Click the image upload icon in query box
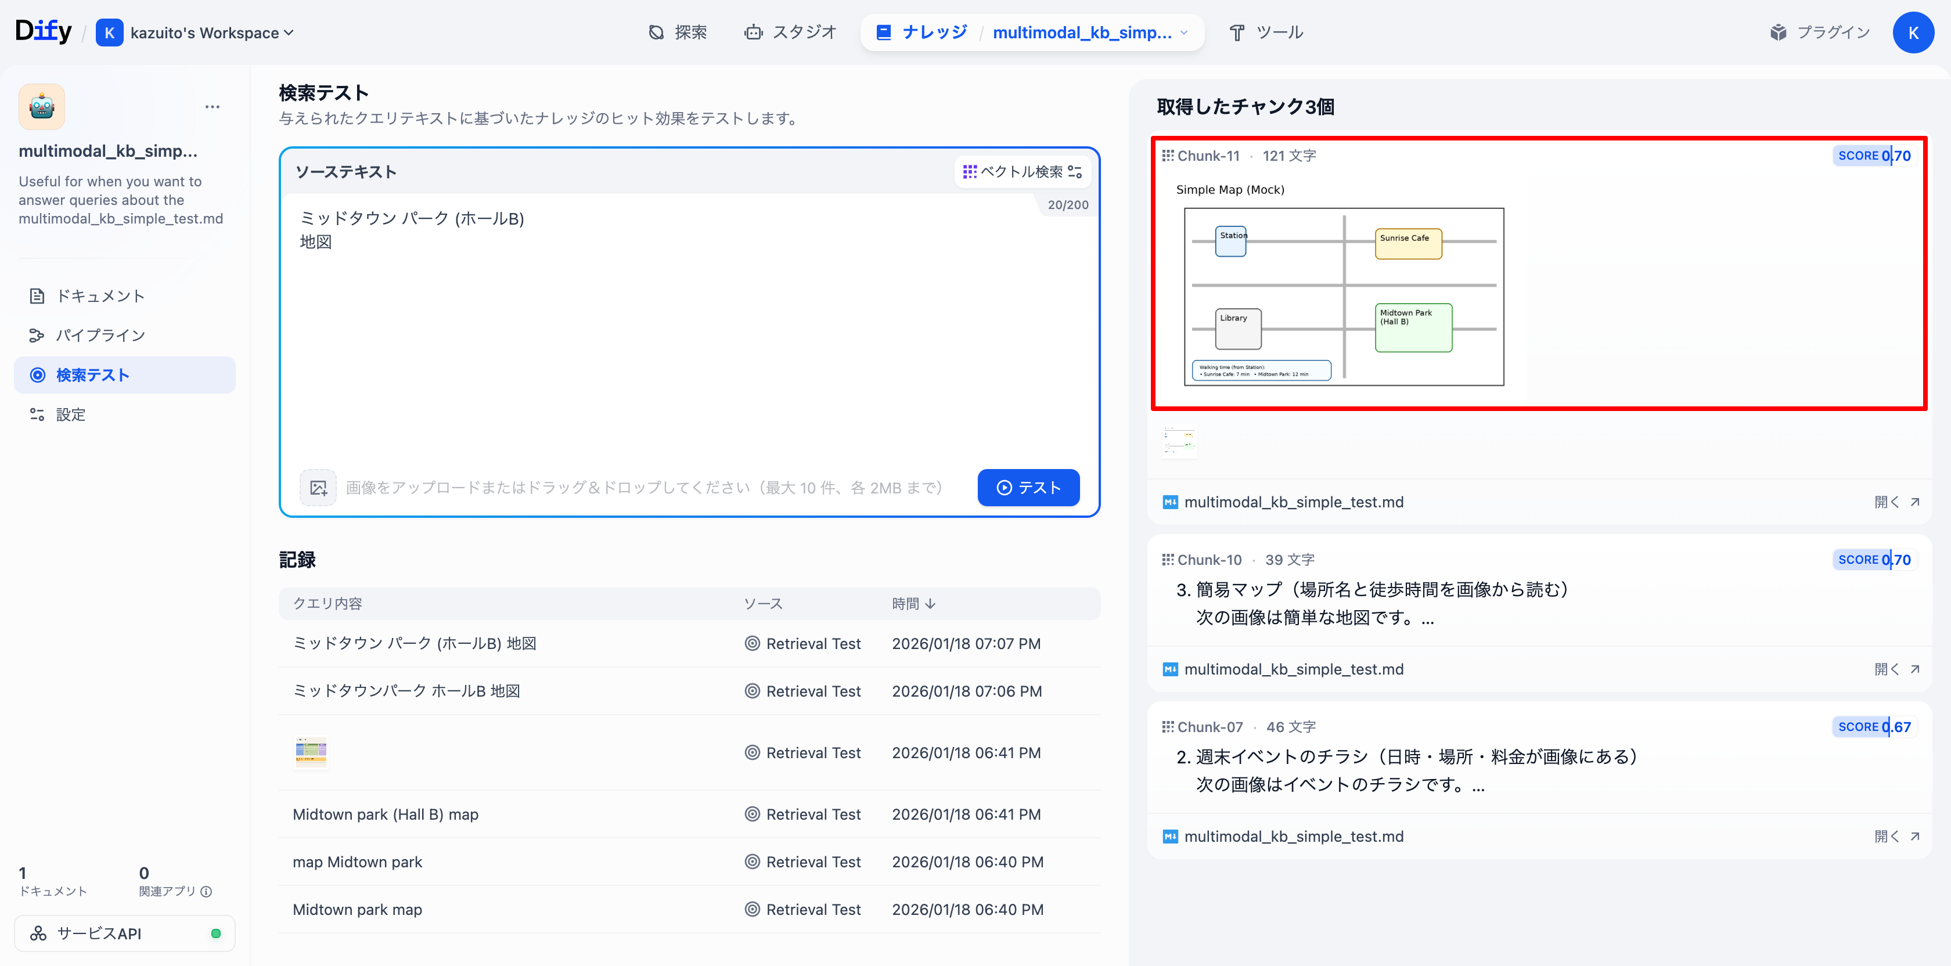The width and height of the screenshot is (1951, 966). pyautogui.click(x=318, y=488)
